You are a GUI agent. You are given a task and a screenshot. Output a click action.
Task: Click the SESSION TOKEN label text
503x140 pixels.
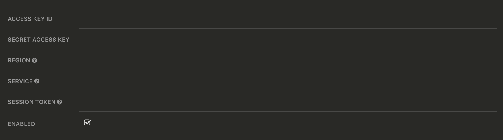pos(32,102)
